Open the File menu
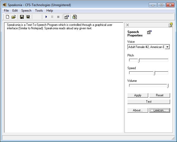 click(x=6, y=11)
